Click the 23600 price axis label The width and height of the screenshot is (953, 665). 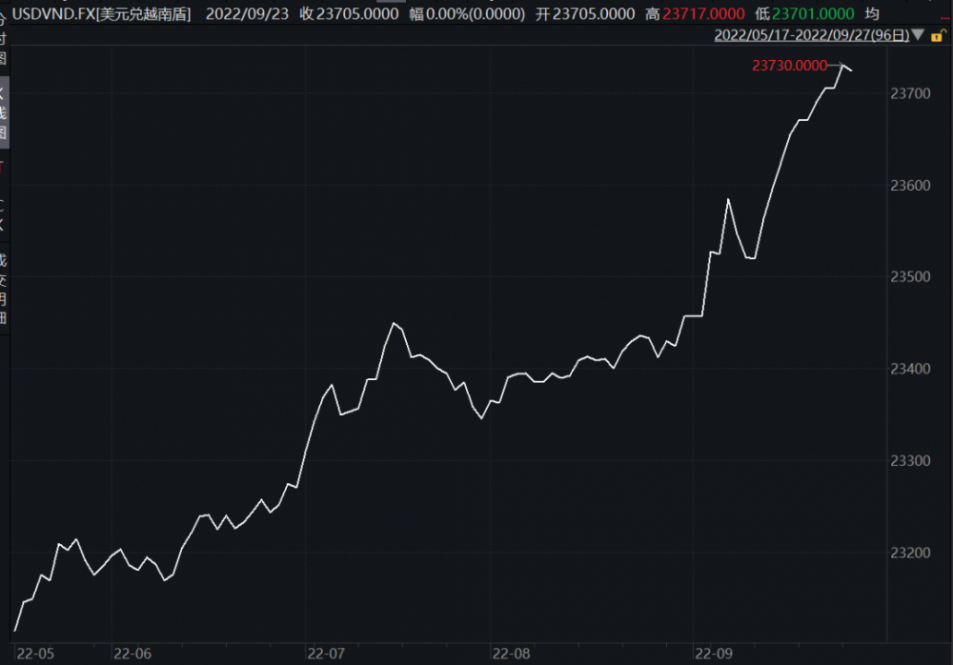point(910,186)
